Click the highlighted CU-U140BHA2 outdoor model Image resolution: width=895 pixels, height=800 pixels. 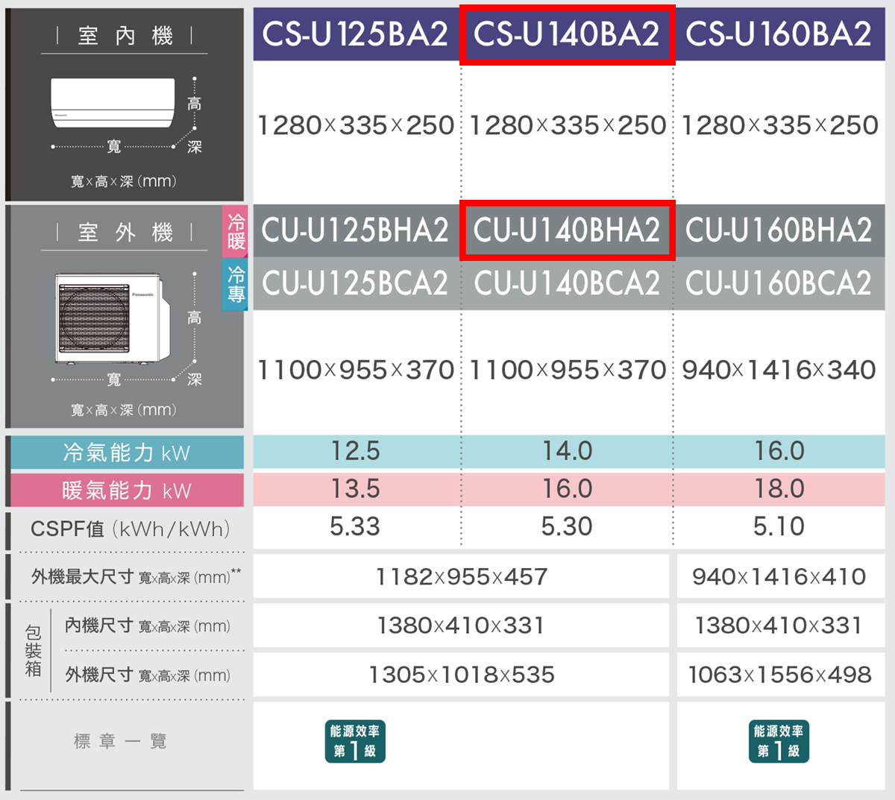567,230
